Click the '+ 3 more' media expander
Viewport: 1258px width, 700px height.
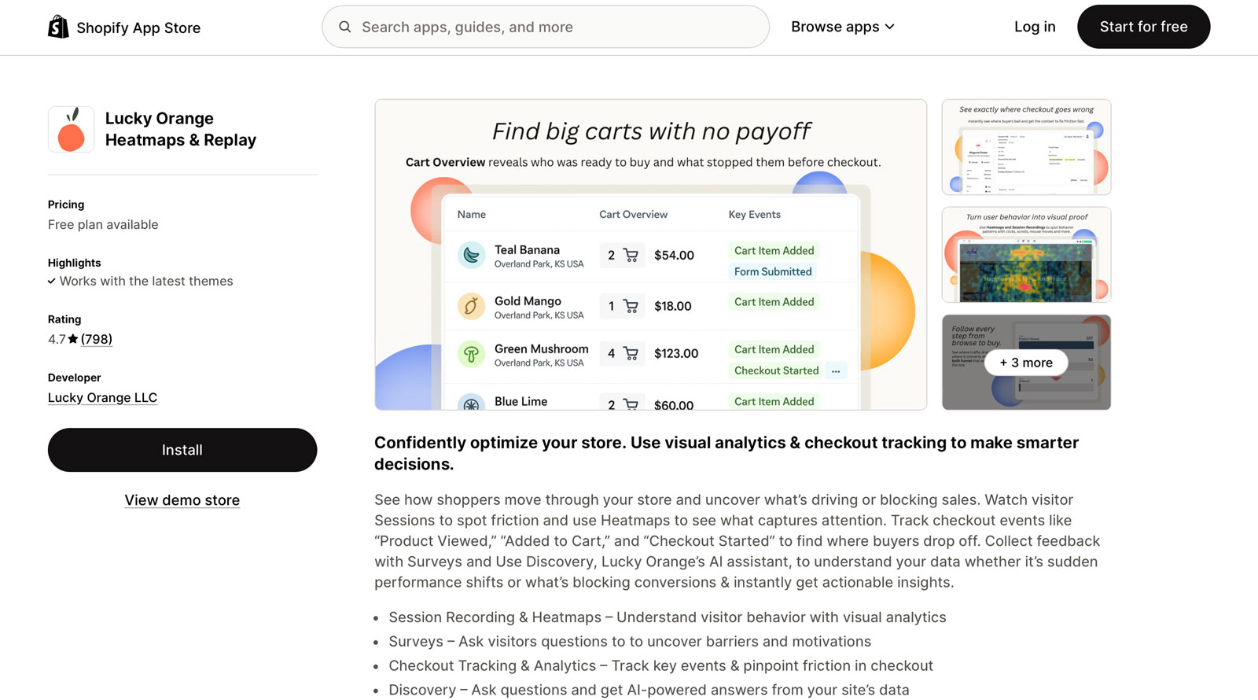click(x=1025, y=363)
